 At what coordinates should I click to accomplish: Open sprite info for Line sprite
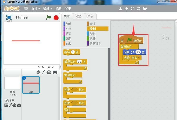click(24, 78)
